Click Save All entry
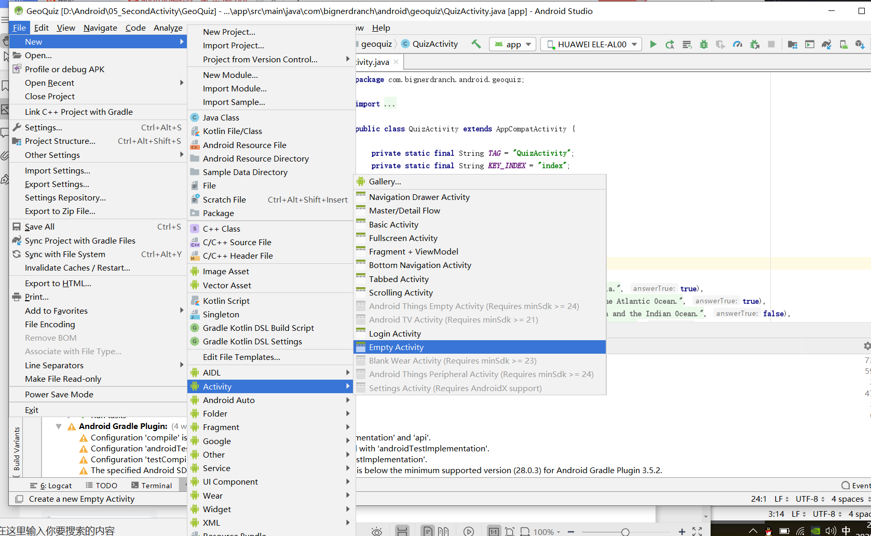This screenshot has height=536, width=871. [x=98, y=226]
